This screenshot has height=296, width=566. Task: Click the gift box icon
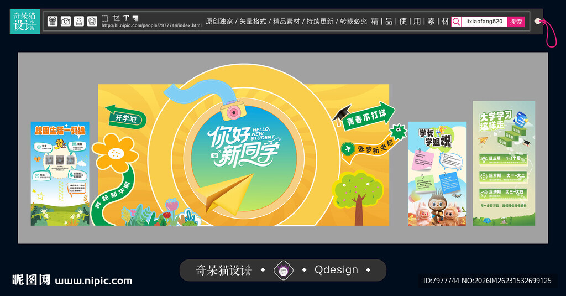53,22
